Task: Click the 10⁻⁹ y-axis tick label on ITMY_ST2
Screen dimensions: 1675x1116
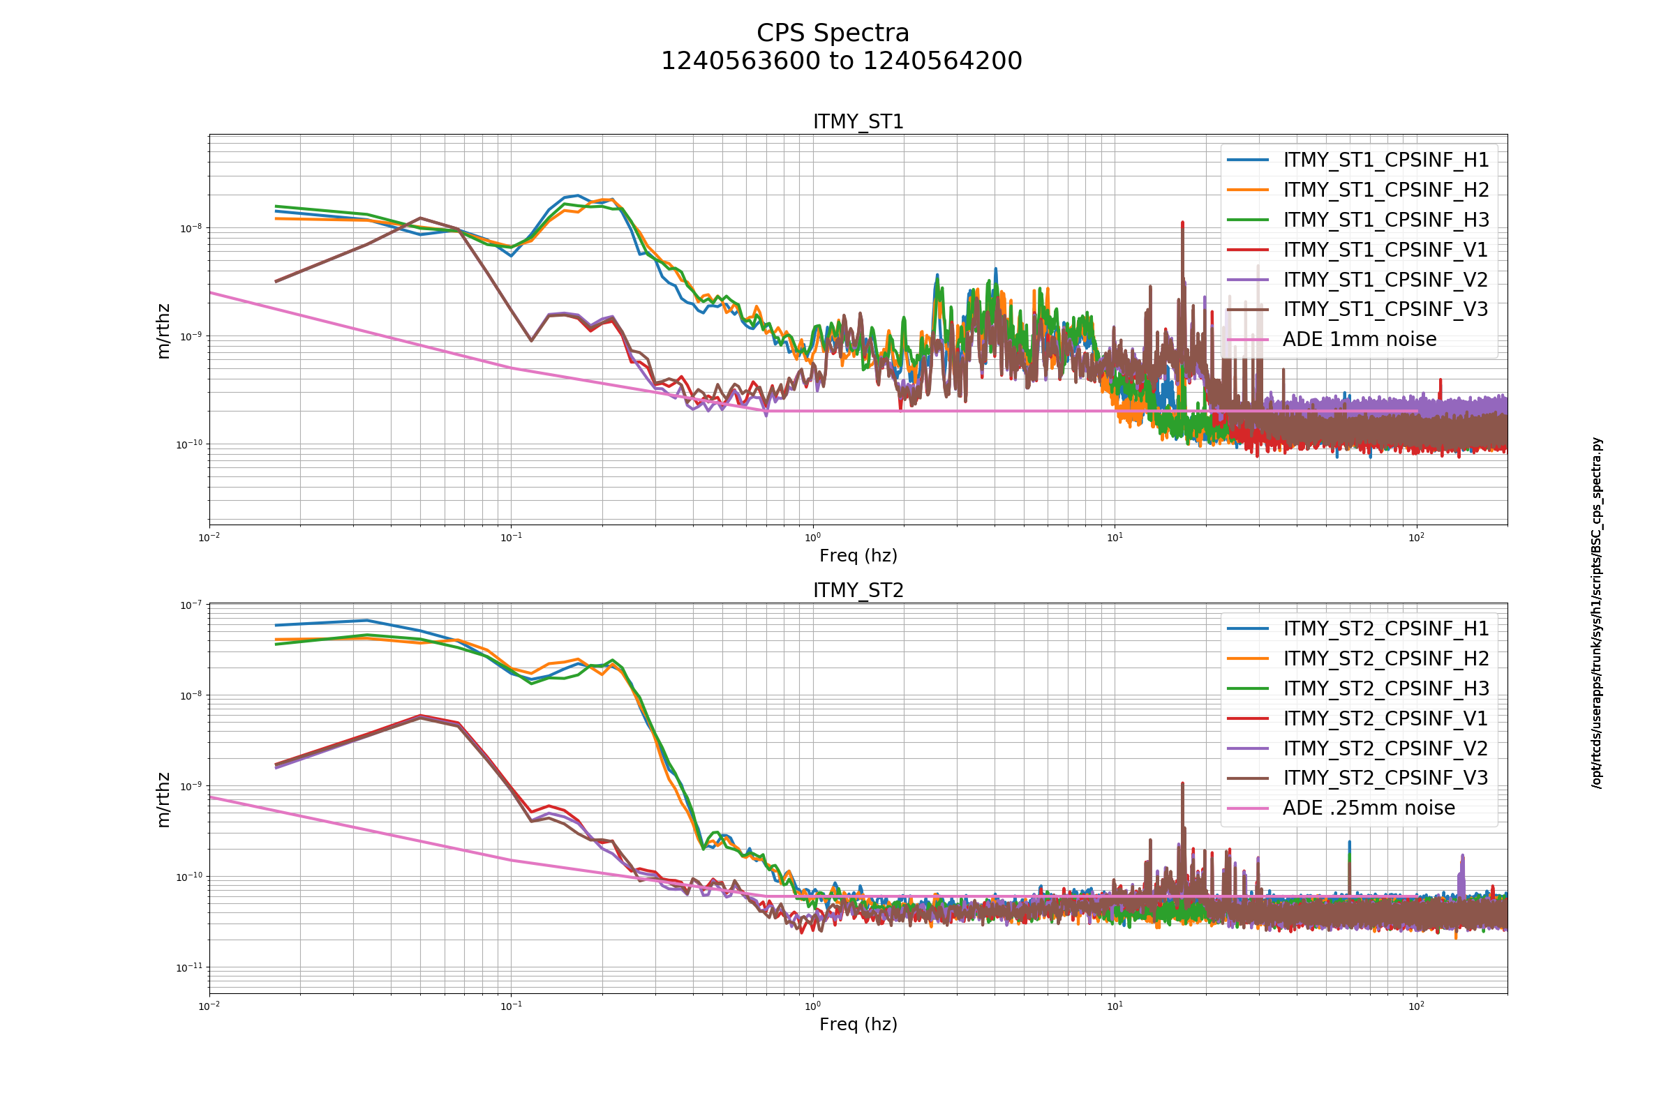Action: [191, 786]
